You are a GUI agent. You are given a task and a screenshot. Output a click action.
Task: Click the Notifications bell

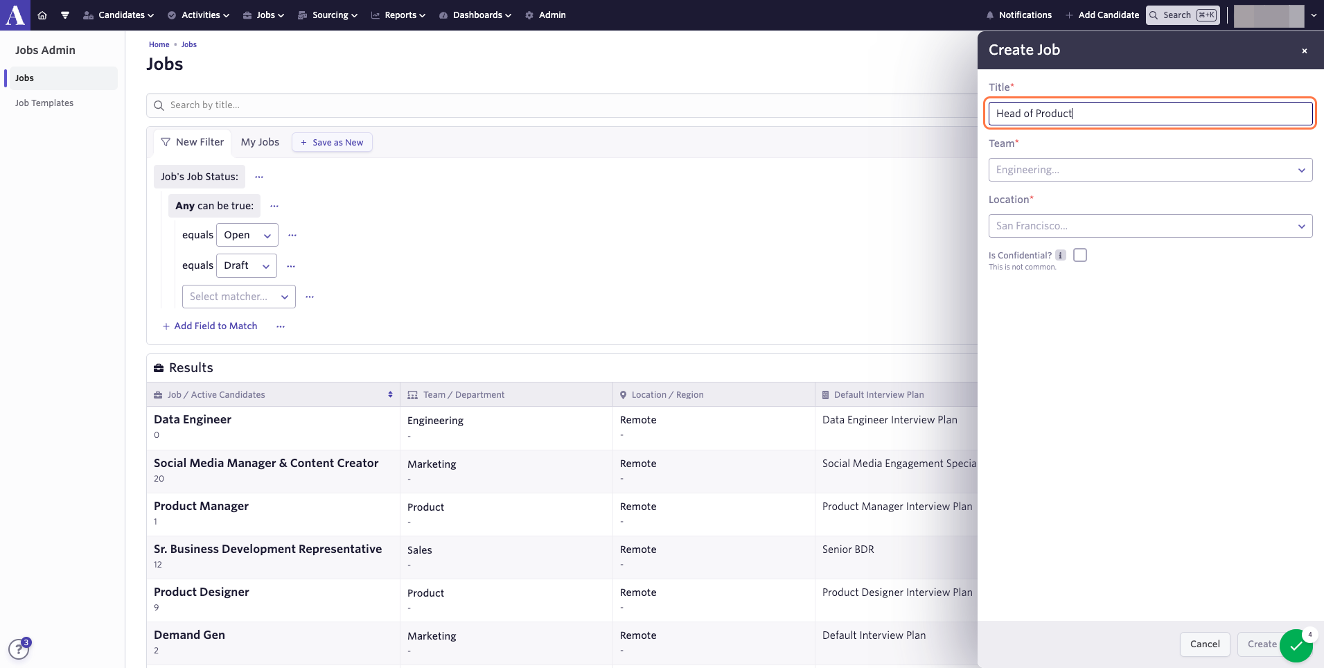(x=1018, y=15)
